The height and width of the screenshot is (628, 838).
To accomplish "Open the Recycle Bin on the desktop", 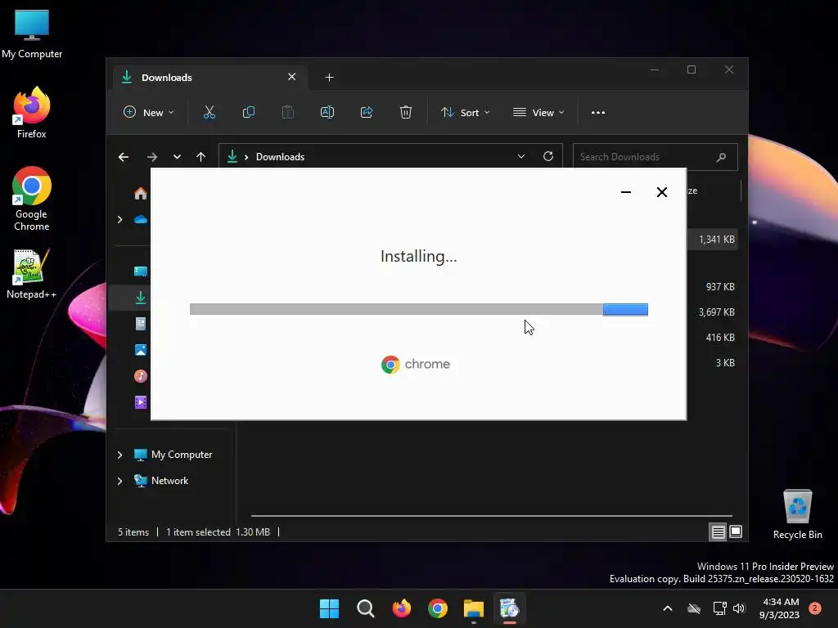I will click(797, 515).
